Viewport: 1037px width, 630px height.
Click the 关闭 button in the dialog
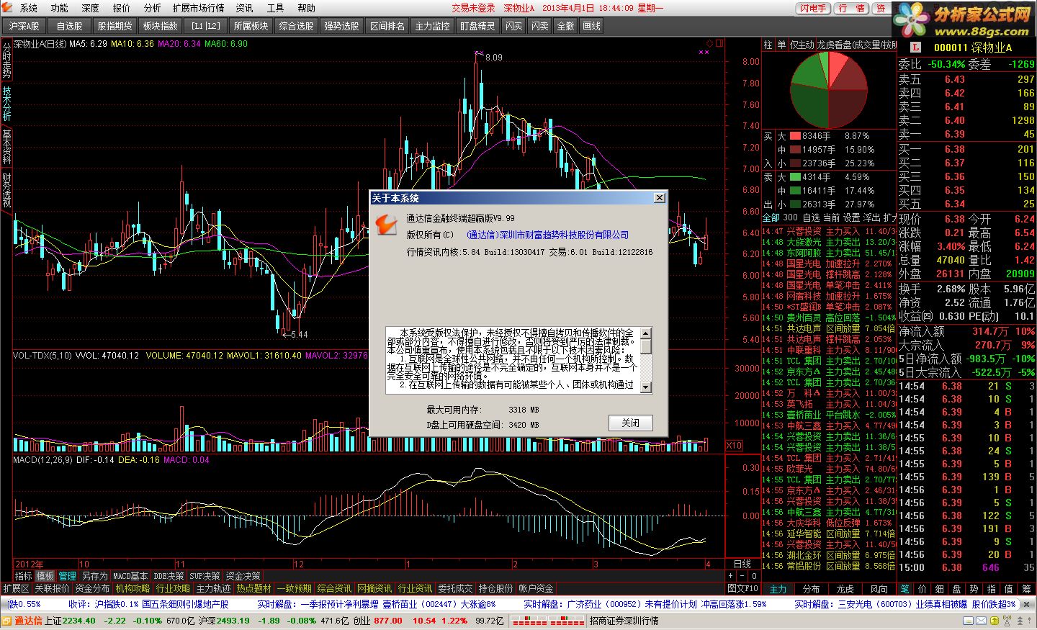click(631, 423)
